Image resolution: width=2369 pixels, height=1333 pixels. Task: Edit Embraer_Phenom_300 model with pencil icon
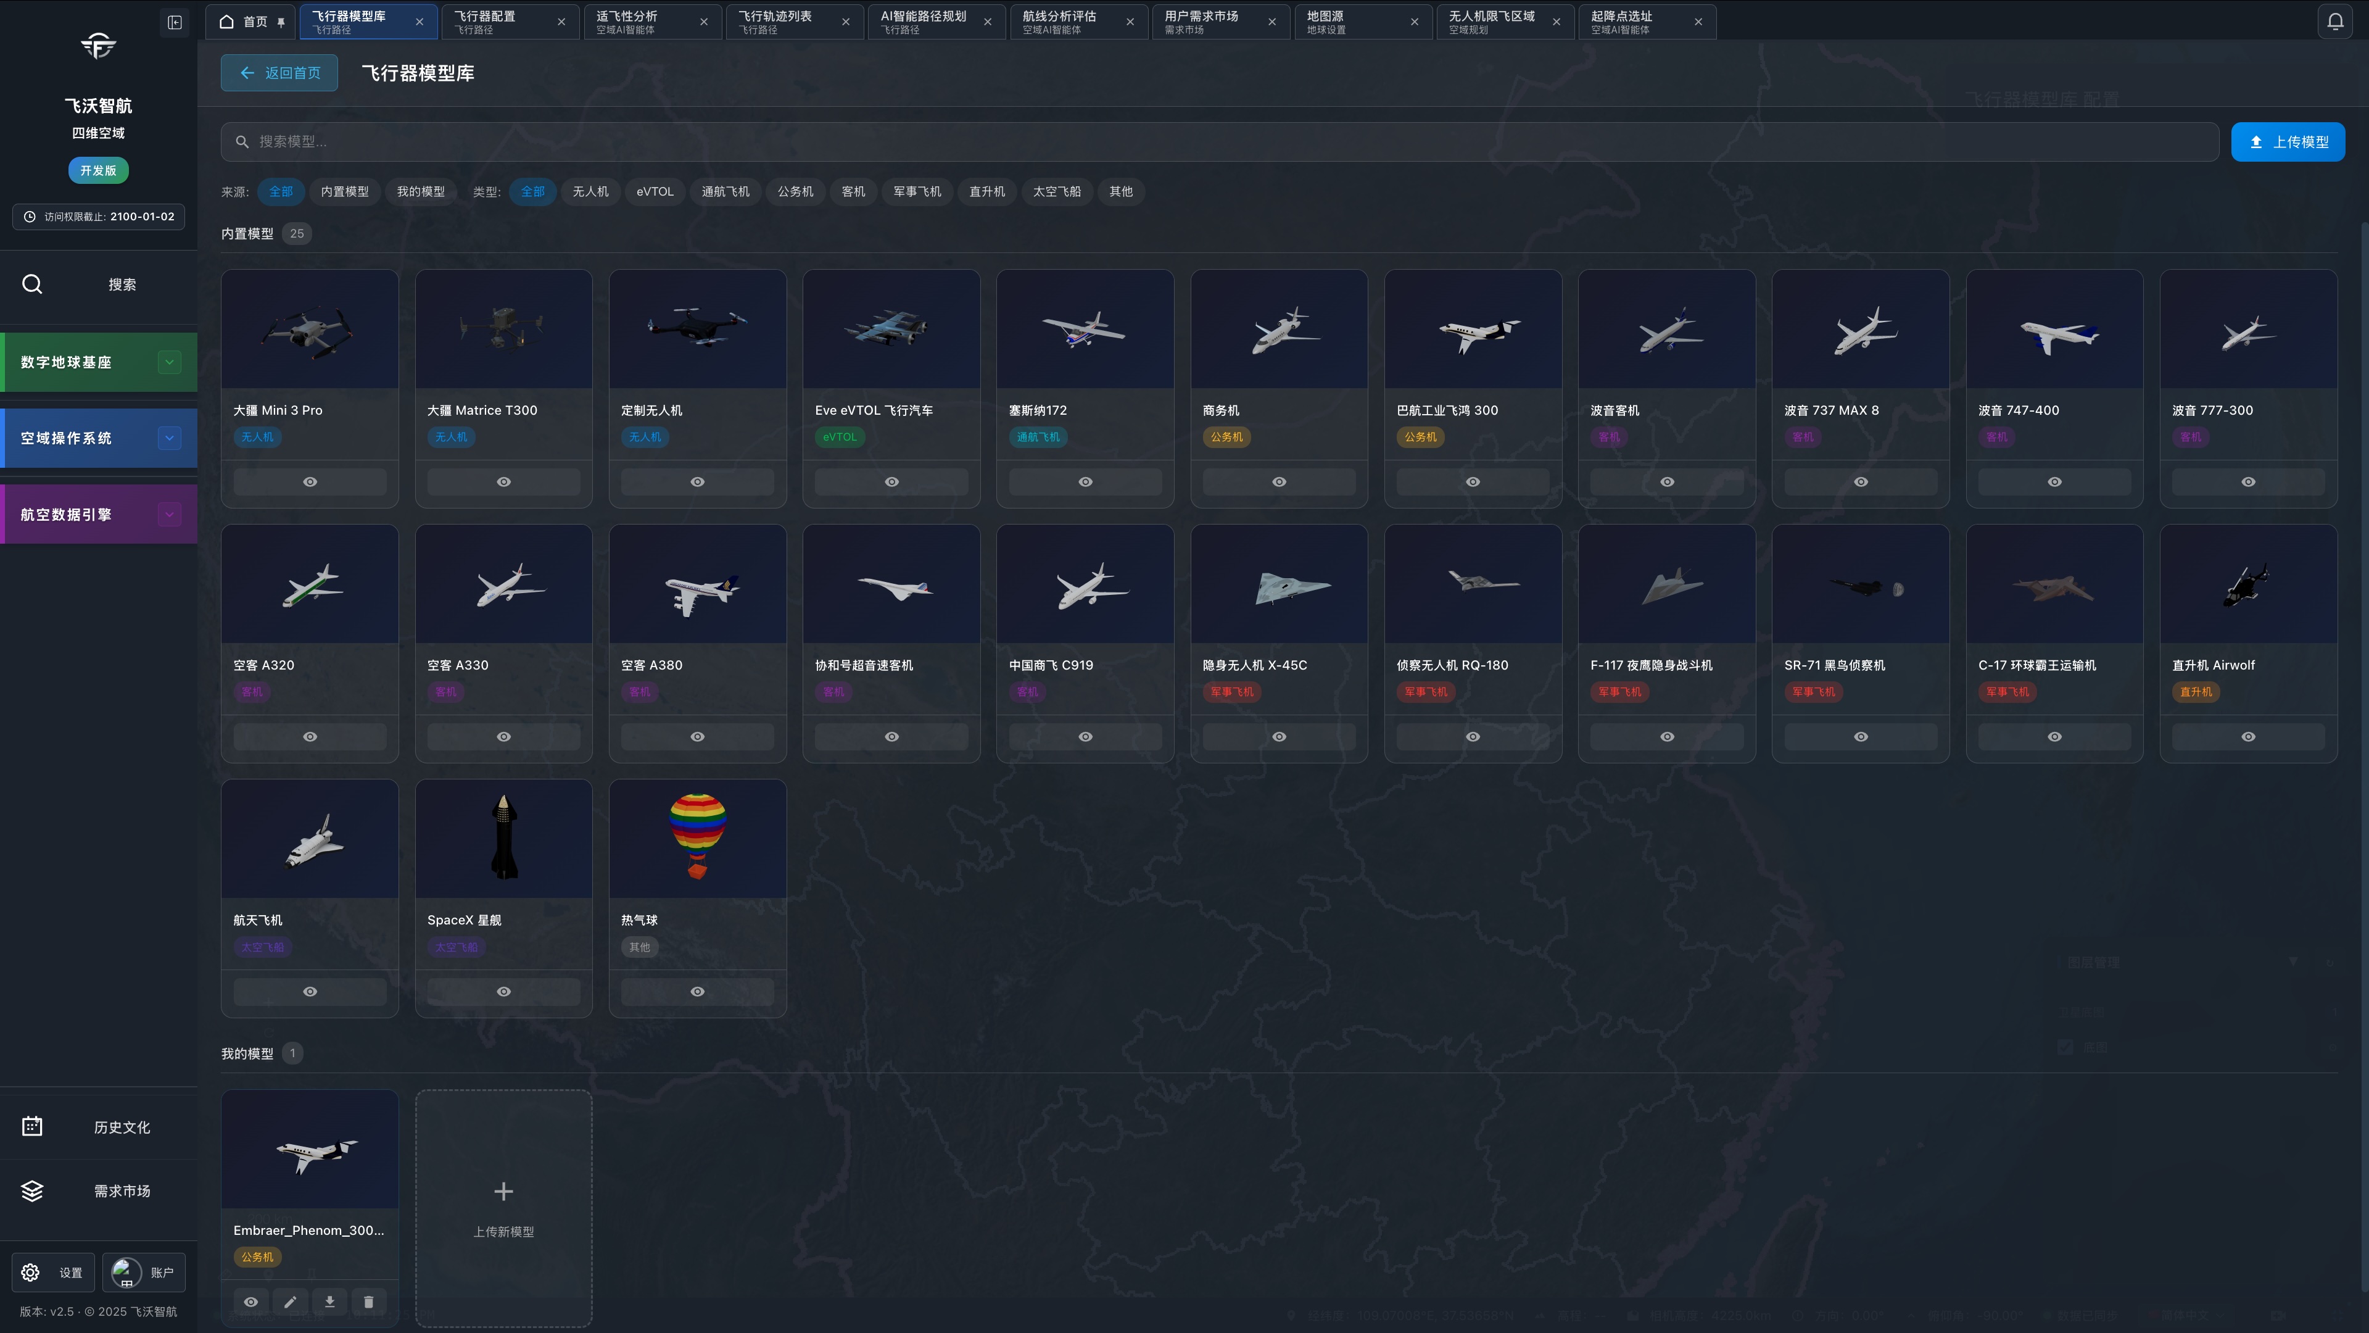tap(290, 1301)
